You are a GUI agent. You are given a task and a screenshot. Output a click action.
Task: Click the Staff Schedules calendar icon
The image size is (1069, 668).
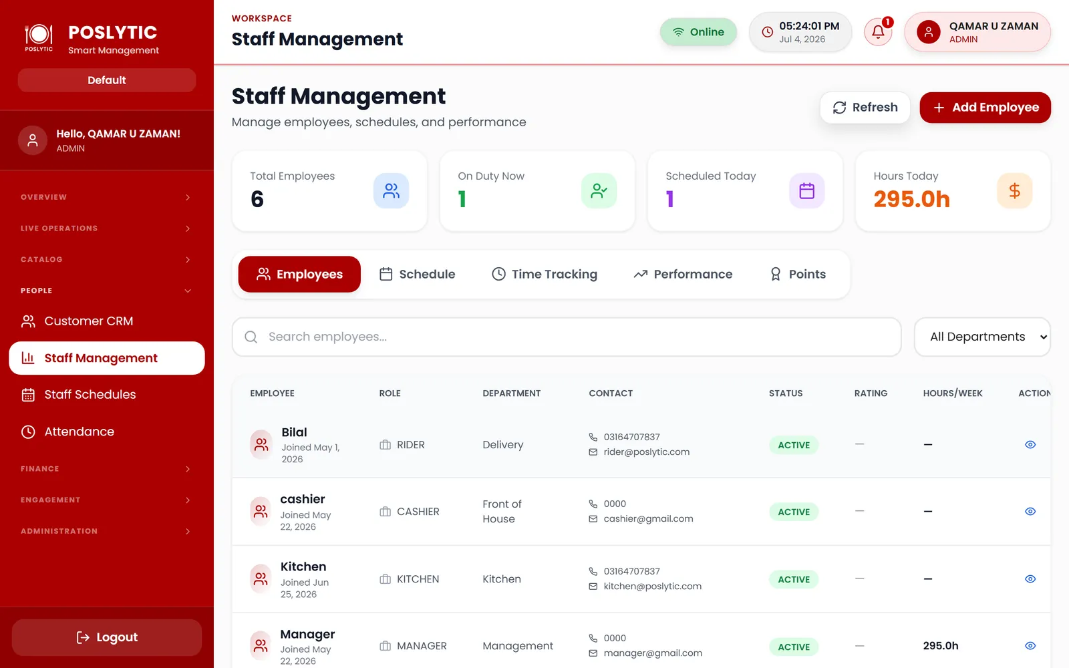(x=28, y=395)
